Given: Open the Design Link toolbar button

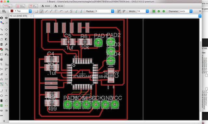Looking at the screenshot, I should [7, 6].
